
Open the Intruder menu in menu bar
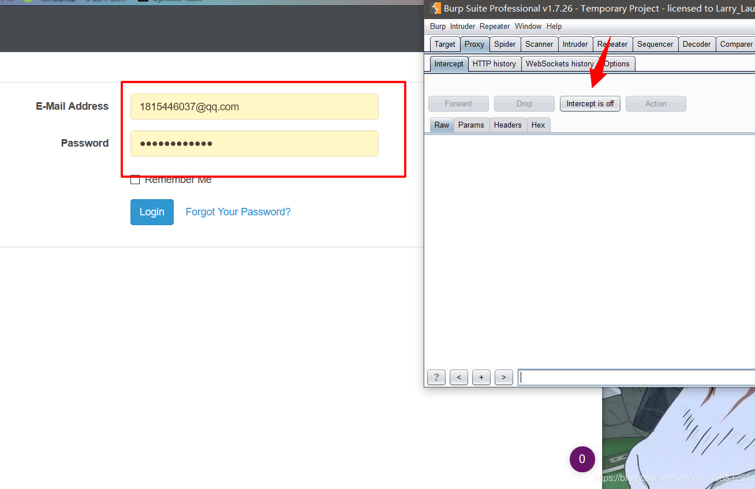point(462,27)
